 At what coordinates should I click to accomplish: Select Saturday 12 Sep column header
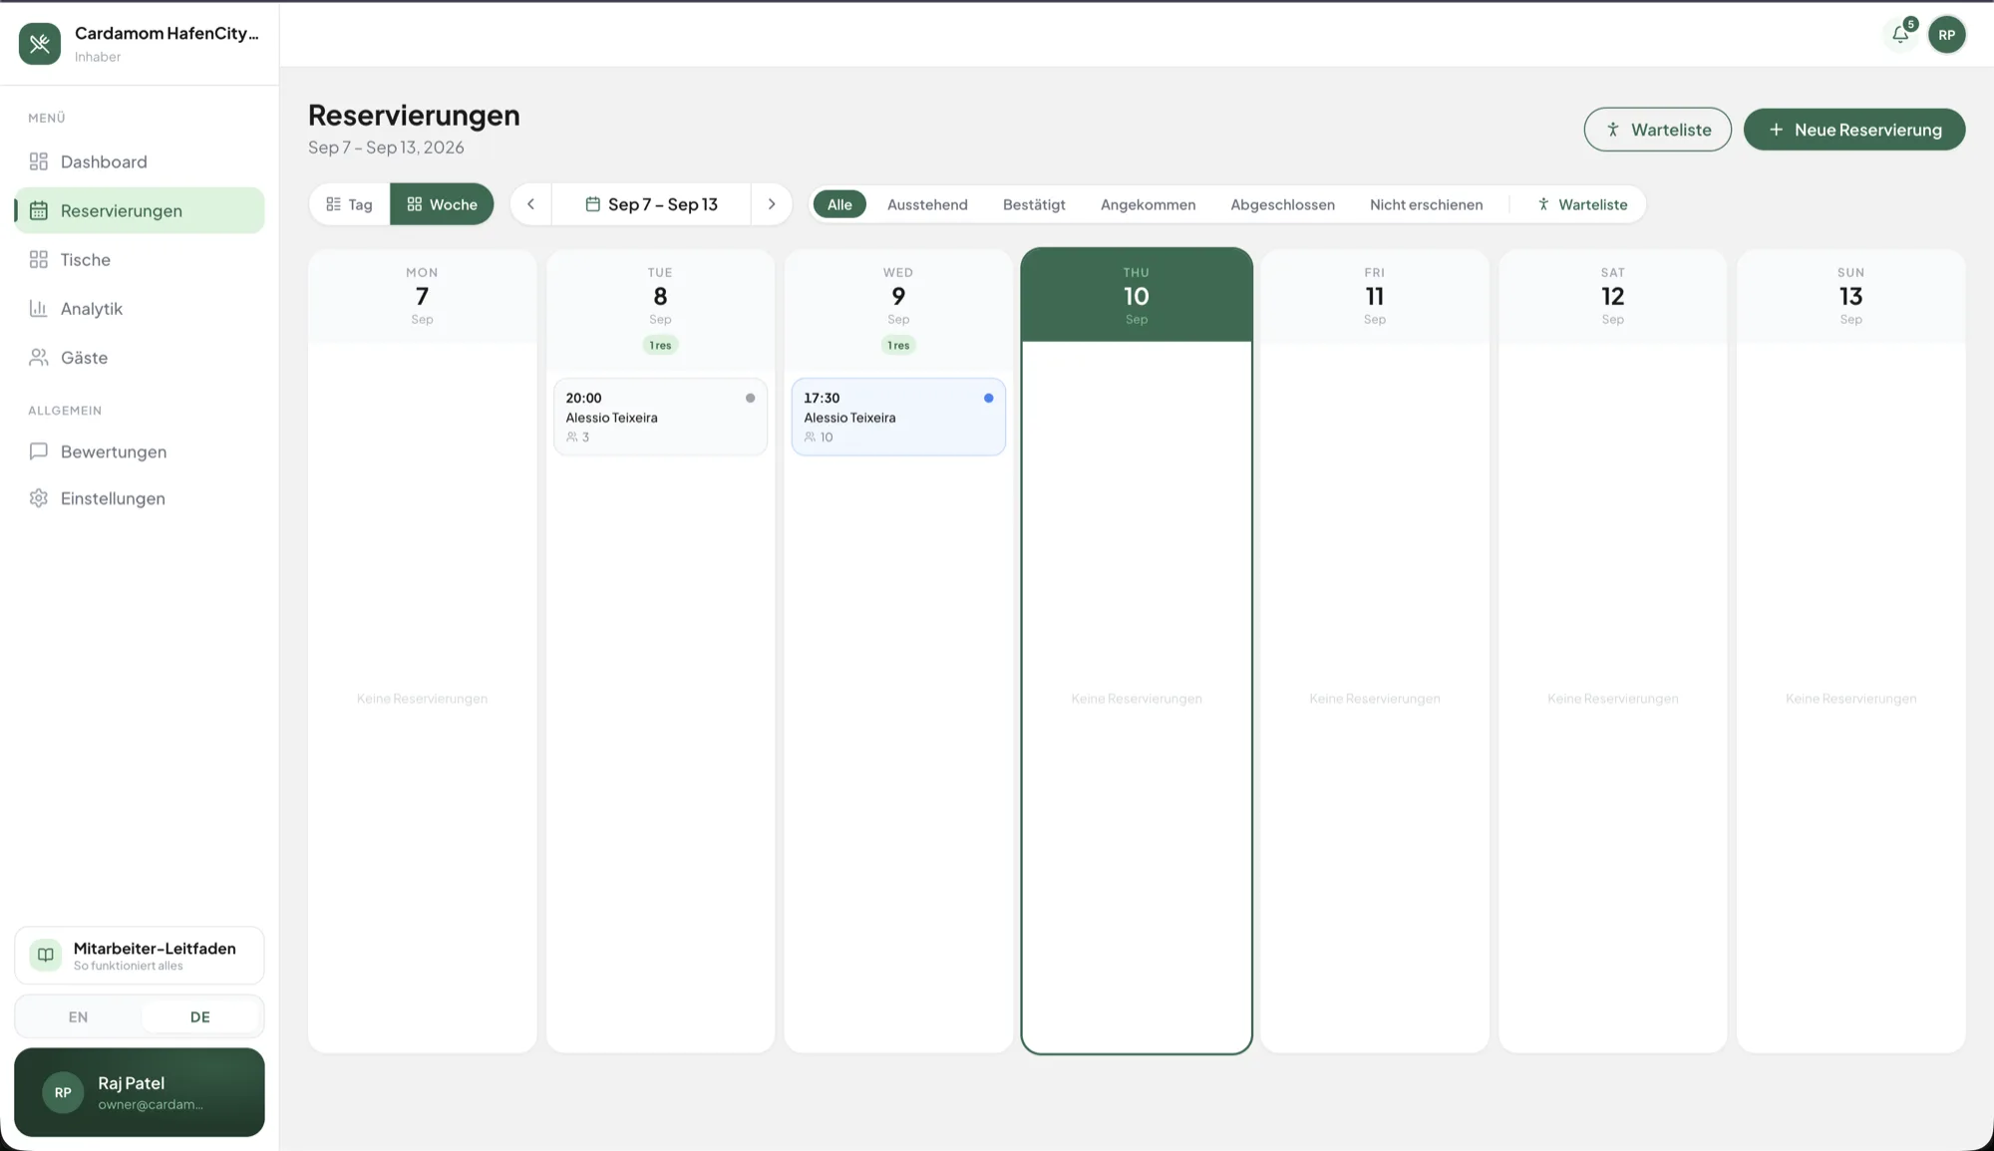point(1613,295)
